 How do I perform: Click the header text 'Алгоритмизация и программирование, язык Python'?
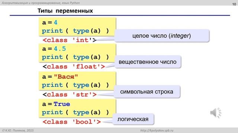pos(41,3)
